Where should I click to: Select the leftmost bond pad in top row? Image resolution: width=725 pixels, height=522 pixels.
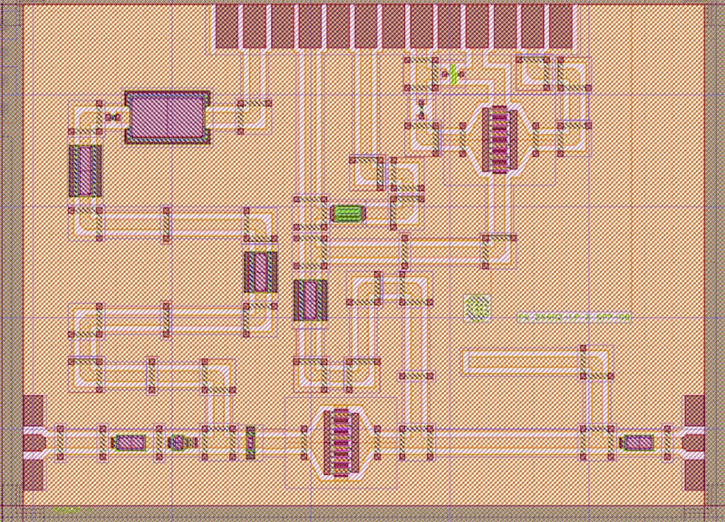click(x=227, y=26)
